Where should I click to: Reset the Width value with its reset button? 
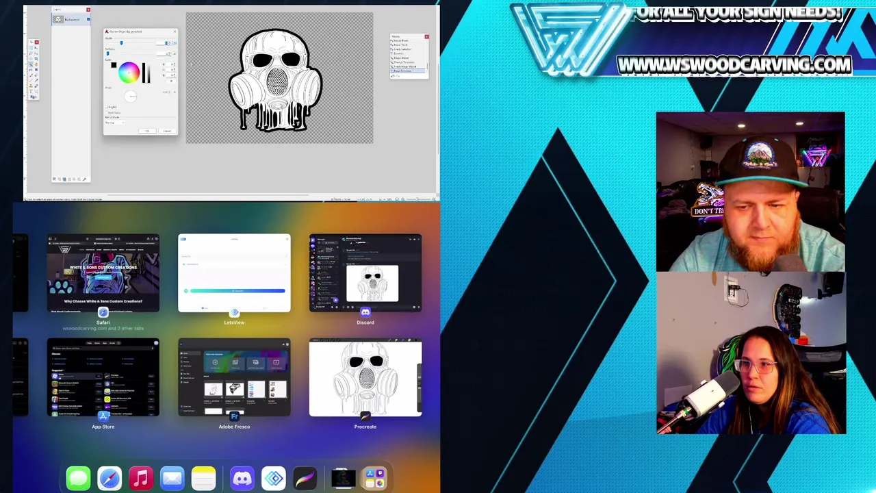tap(175, 42)
